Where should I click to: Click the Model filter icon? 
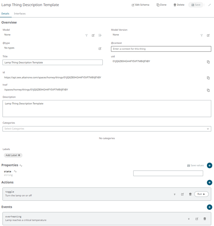tap(86, 35)
